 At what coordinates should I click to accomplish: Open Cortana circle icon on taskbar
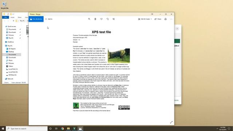point(50,128)
